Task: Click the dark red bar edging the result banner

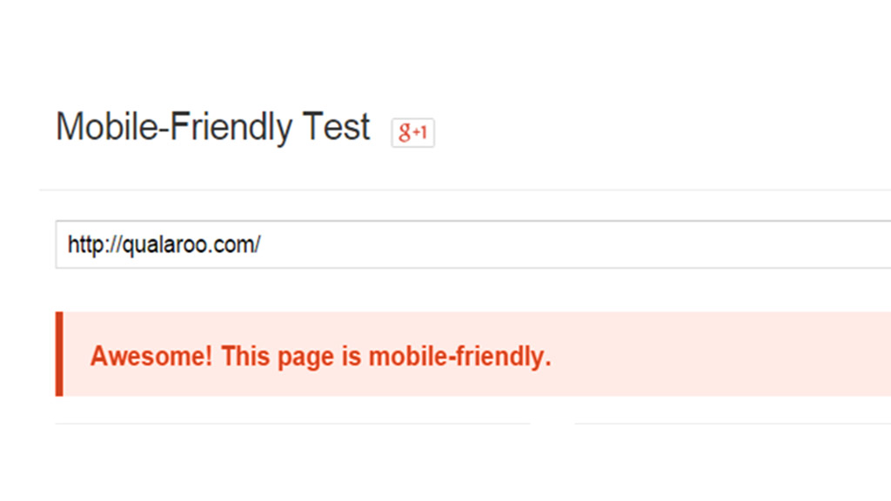Action: point(59,354)
